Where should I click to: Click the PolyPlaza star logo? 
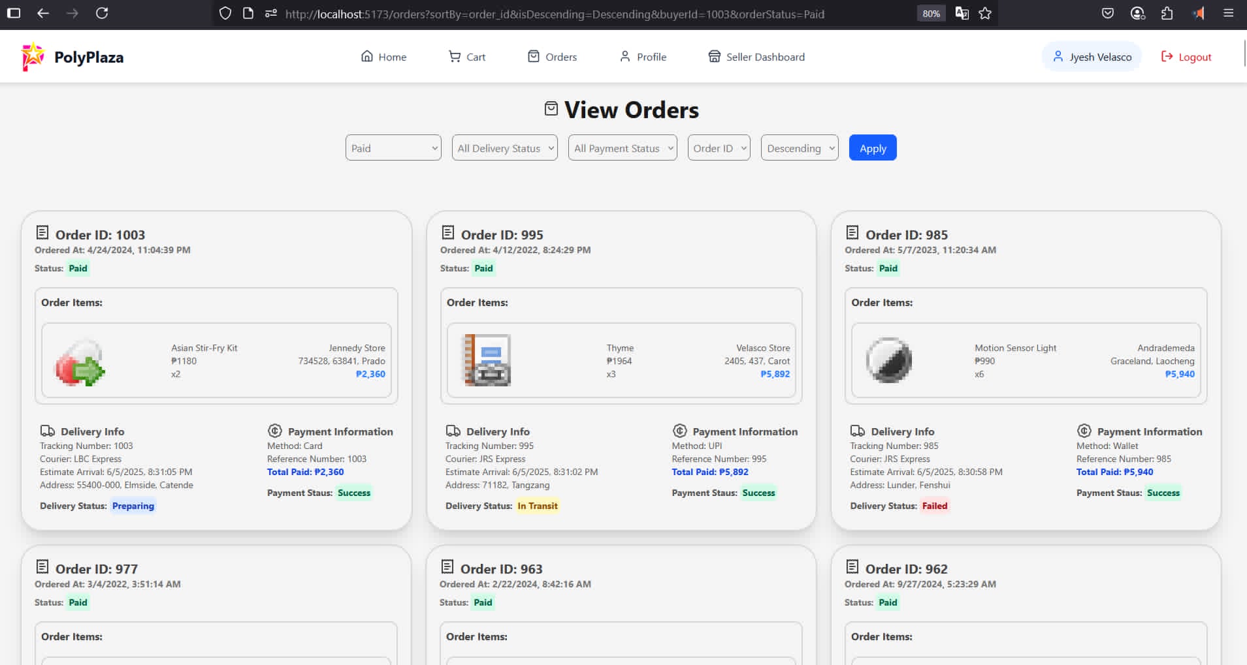click(33, 57)
